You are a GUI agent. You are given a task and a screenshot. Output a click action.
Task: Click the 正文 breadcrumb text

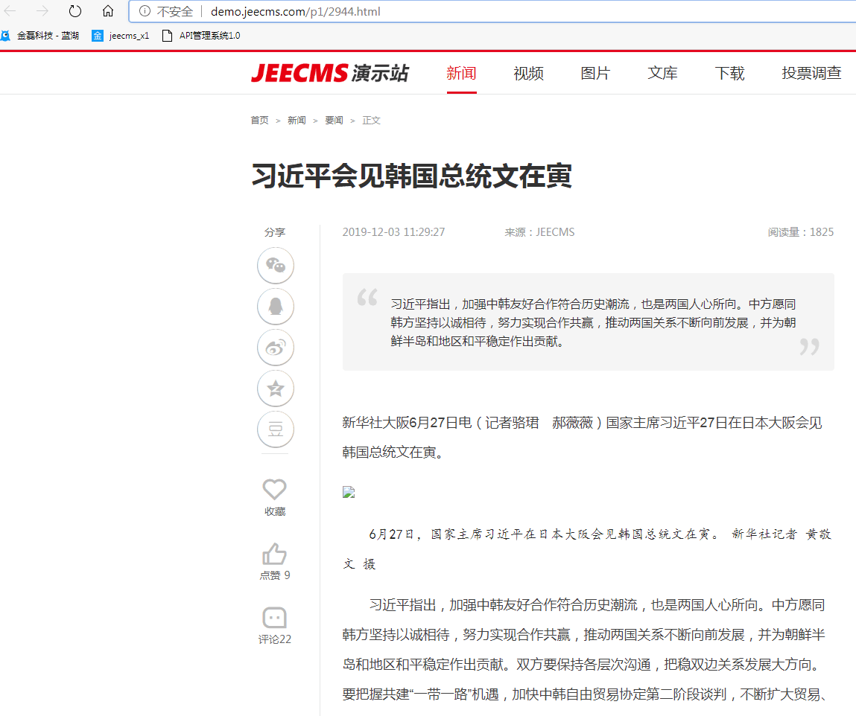(x=371, y=120)
